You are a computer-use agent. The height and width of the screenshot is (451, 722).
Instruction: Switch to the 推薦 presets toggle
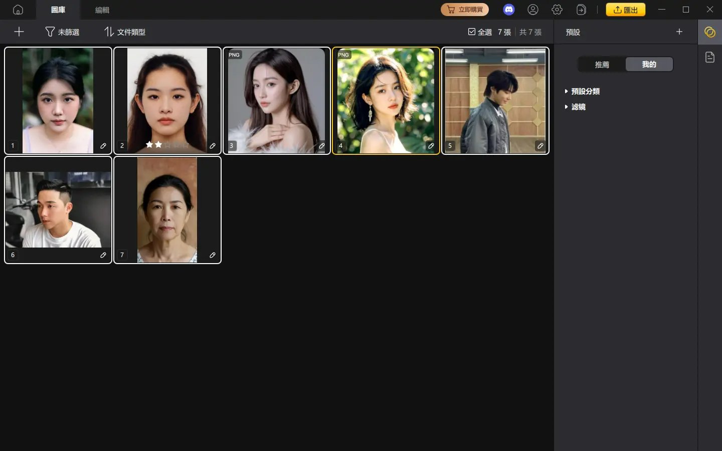pos(602,64)
